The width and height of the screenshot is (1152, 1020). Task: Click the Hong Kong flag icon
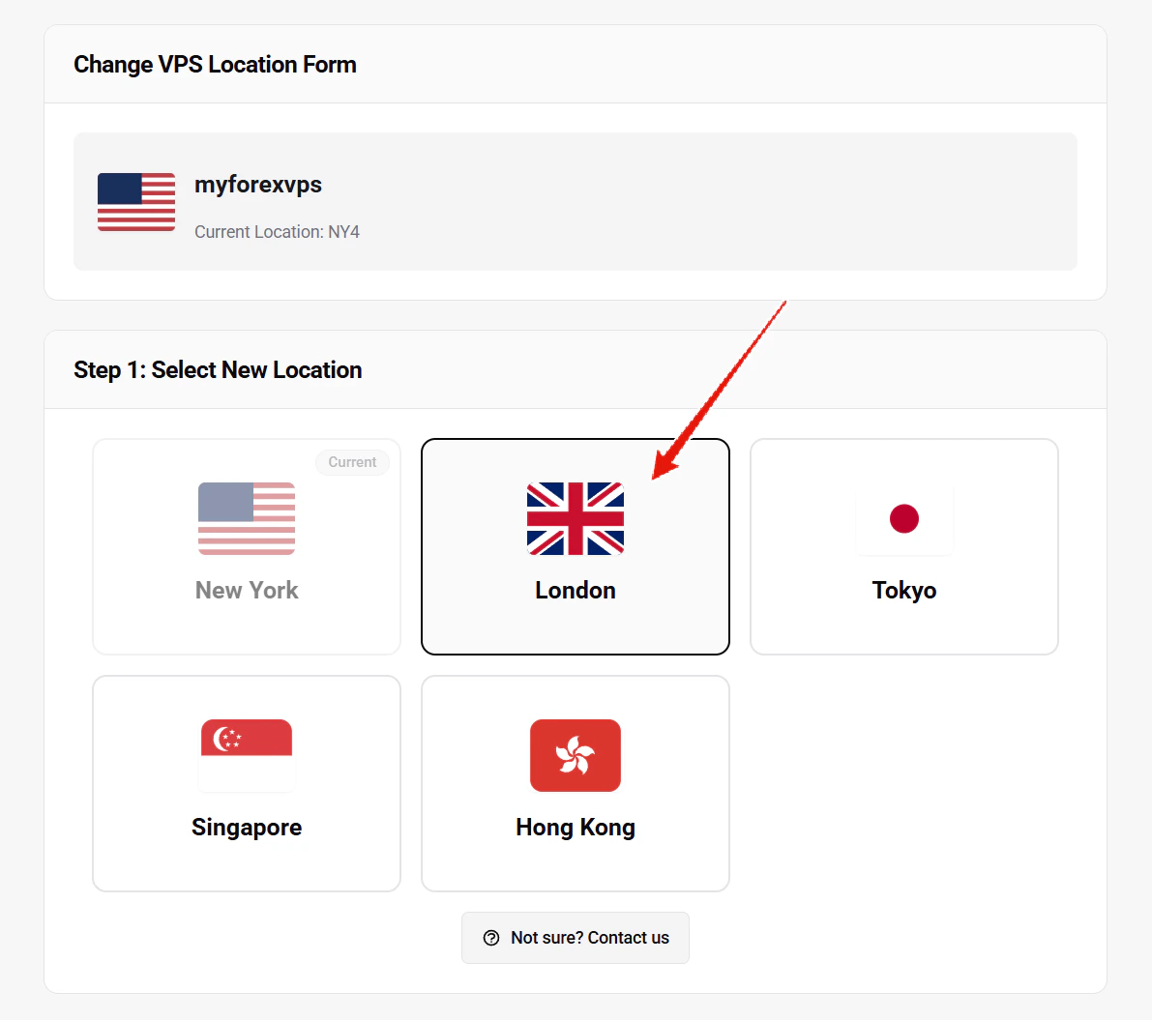click(575, 755)
